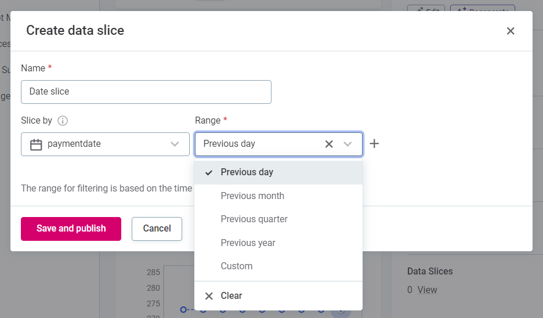Toggle the Range dropdown chevron
The width and height of the screenshot is (543, 318).
pos(348,144)
